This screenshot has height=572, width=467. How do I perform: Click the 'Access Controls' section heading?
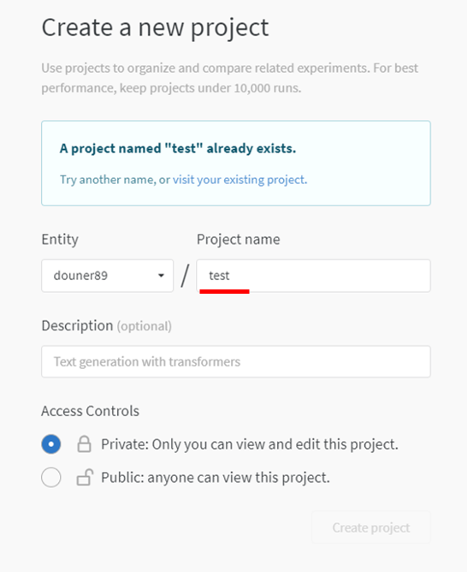(x=90, y=411)
